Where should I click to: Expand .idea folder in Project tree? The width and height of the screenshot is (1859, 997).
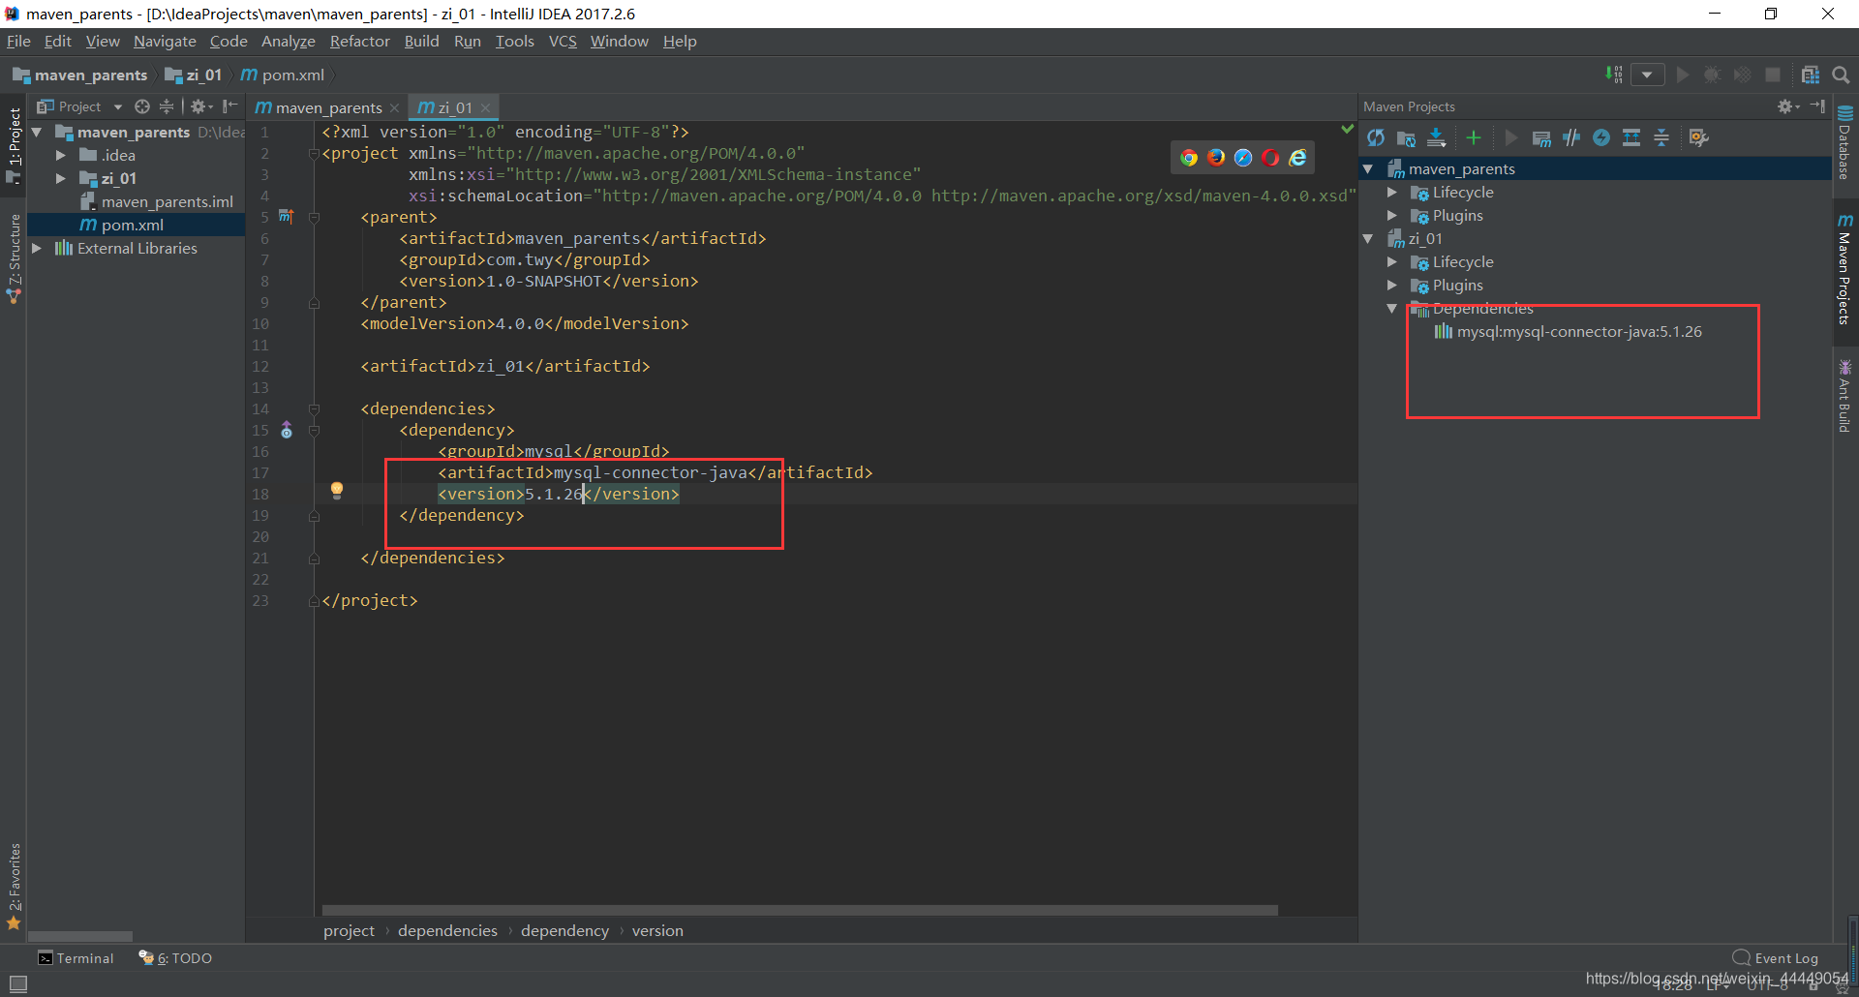[60, 155]
